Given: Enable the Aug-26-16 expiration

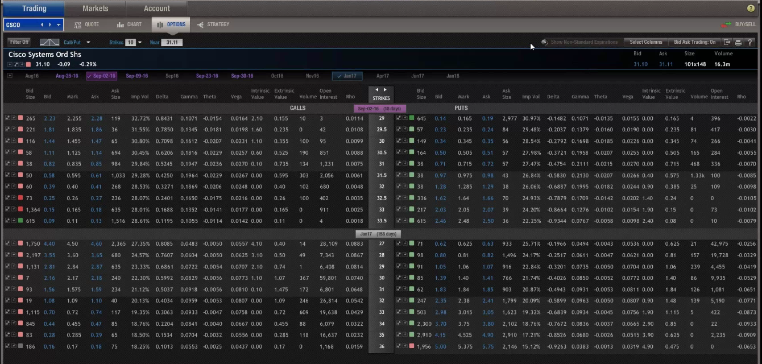Looking at the screenshot, I should [67, 76].
